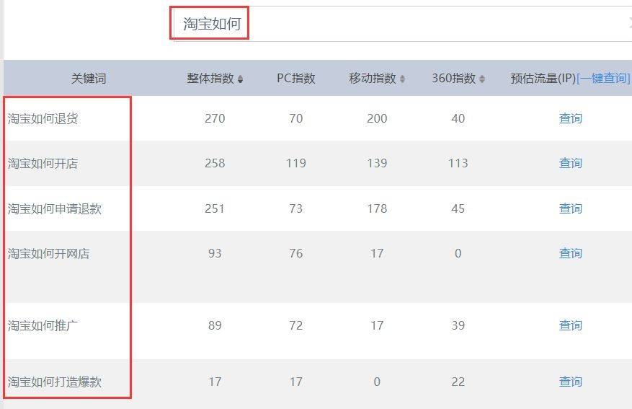Click the 关键词 column header
Screen dimensions: 632x409
click(x=88, y=78)
